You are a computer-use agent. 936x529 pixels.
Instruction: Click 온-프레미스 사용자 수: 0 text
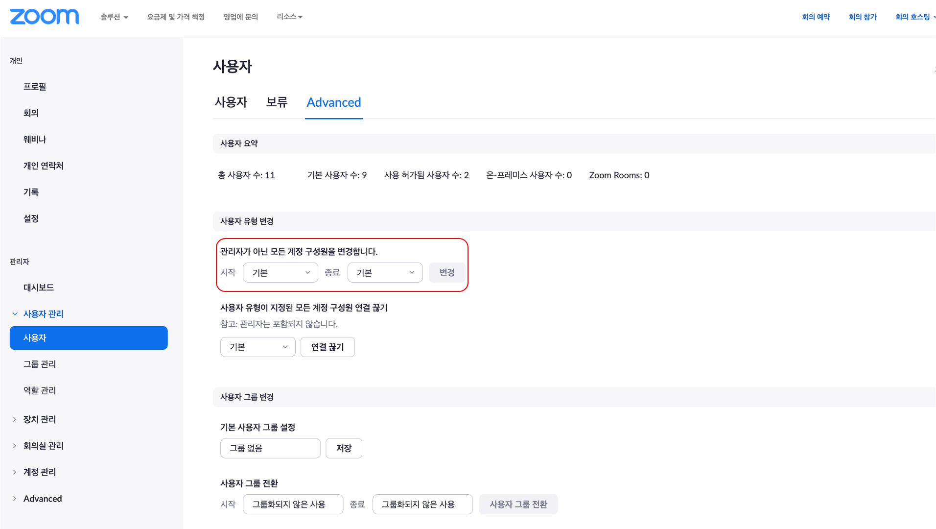coord(529,175)
